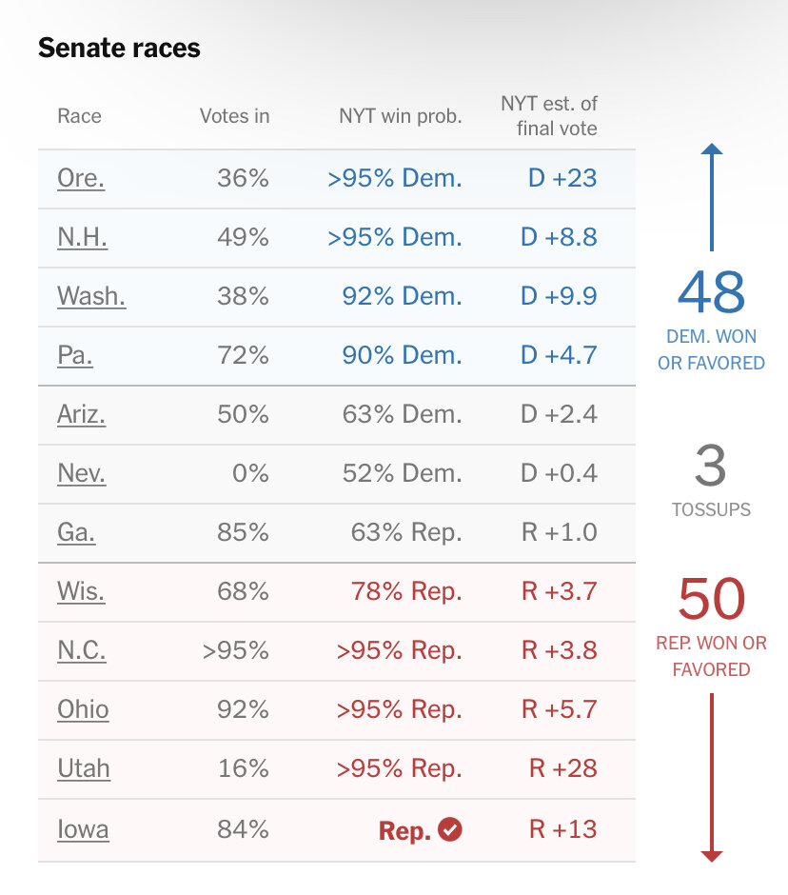Open the Utah Senate race link
788x895 pixels.
pos(84,768)
